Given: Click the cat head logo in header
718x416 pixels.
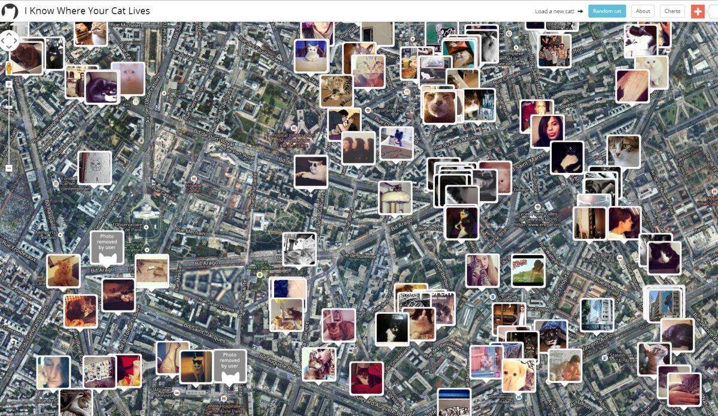Looking at the screenshot, I should [x=9, y=11].
